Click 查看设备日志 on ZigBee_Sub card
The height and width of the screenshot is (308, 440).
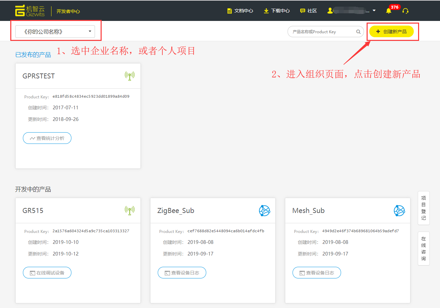[x=182, y=273]
